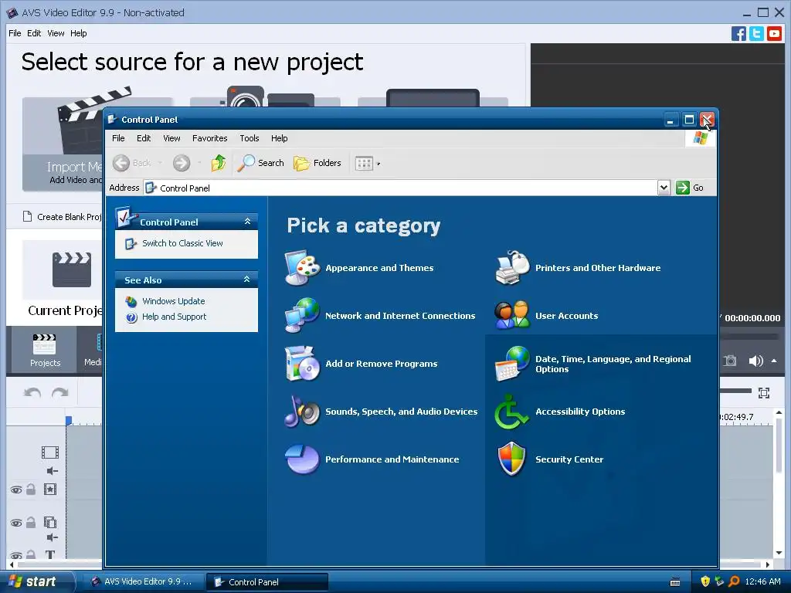
Task: Open Sounds, Speech, and Audio Devices icon
Action: tap(302, 412)
